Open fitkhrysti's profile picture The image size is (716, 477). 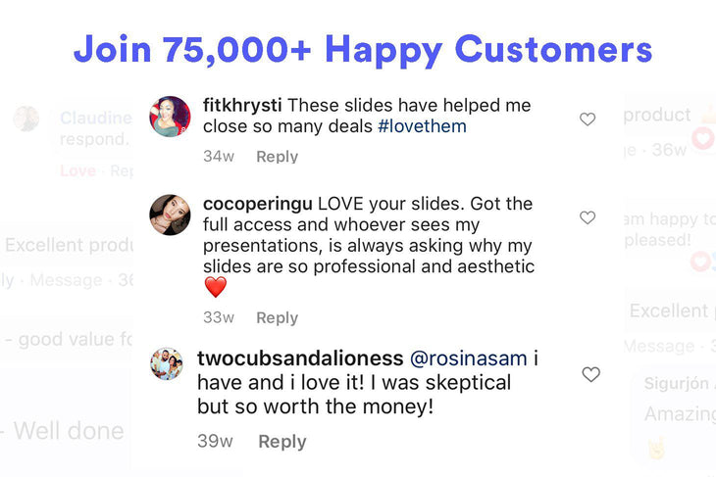click(x=170, y=117)
